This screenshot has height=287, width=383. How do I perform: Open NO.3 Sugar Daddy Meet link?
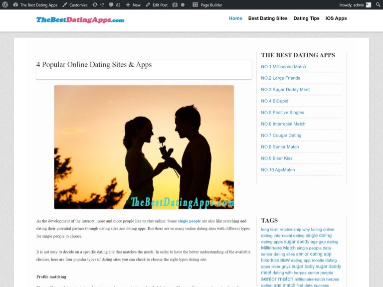tap(285, 90)
